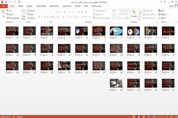178x118 pixels.
Task: Select the oval shape in shapes gallery
Action: pos(124,11)
